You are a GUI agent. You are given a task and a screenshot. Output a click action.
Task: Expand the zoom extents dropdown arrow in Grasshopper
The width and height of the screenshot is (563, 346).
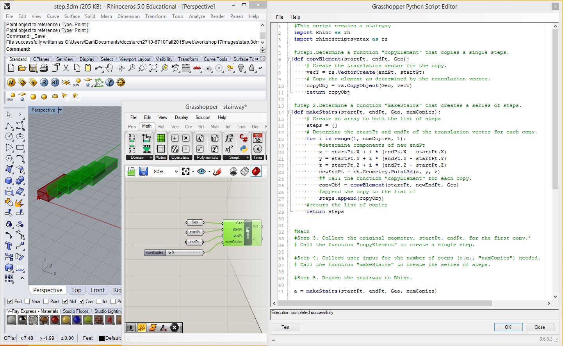tap(193, 171)
